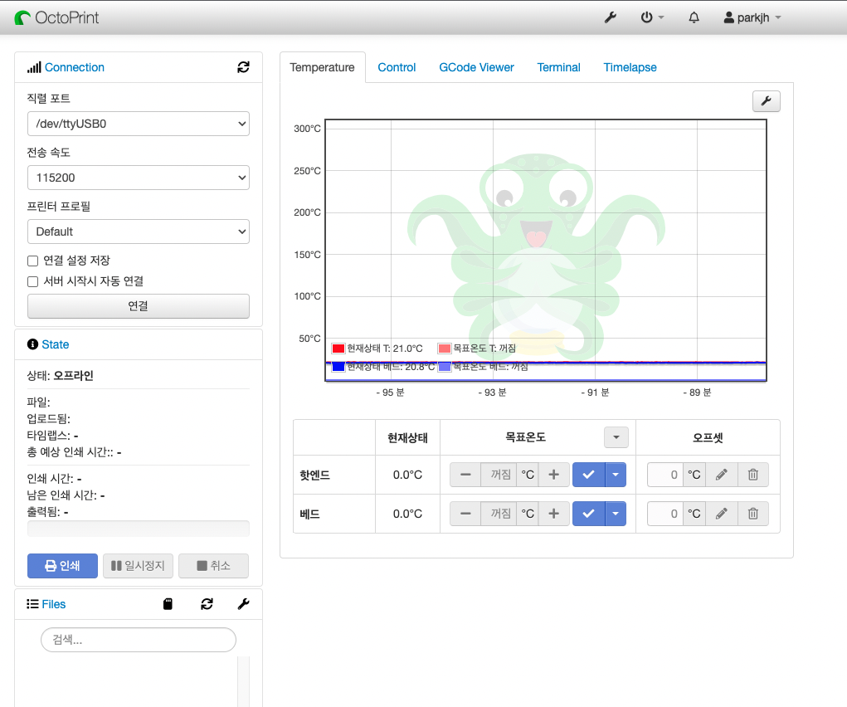Click the 일시정지 pause button
This screenshot has height=707, width=847.
coord(138,566)
